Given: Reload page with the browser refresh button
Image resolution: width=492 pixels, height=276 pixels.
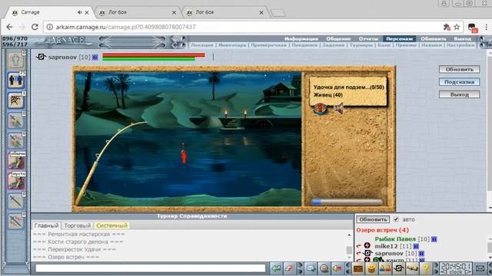Looking at the screenshot, I should point(35,27).
